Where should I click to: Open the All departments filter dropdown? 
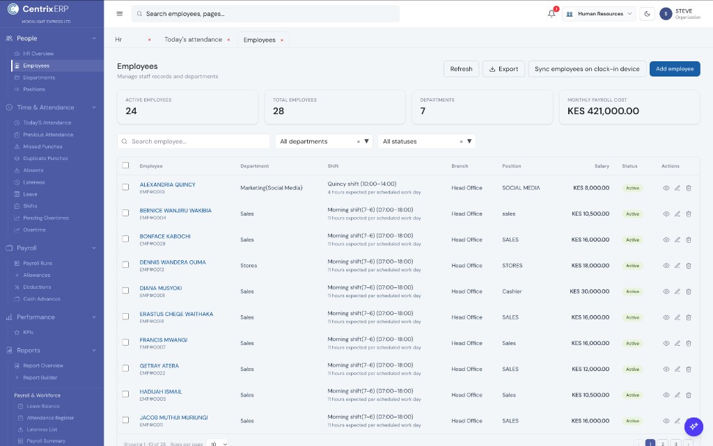[324, 141]
